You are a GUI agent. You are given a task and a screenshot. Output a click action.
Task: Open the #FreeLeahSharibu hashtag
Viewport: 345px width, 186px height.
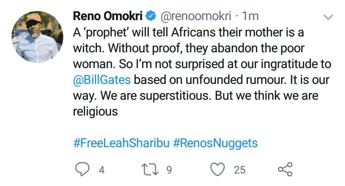pyautogui.click(x=121, y=143)
